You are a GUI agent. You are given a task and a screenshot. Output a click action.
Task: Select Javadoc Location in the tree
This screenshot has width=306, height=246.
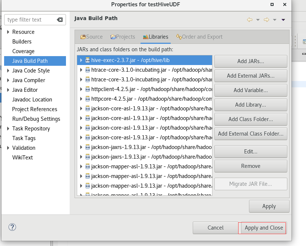[32, 100]
